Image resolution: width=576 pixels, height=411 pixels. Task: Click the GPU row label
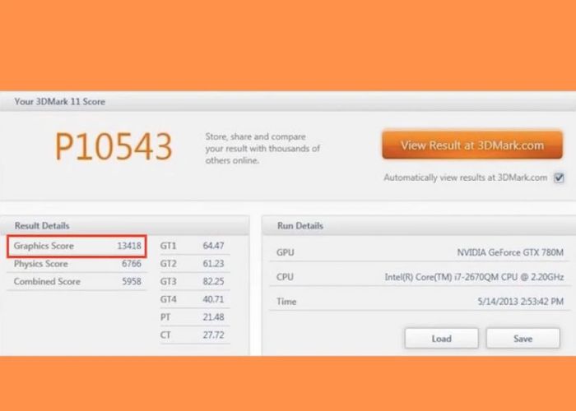point(285,252)
